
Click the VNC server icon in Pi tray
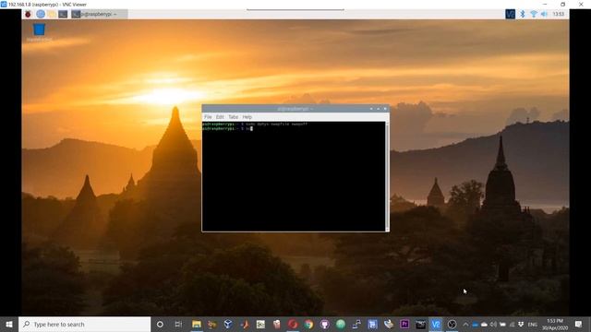point(510,15)
